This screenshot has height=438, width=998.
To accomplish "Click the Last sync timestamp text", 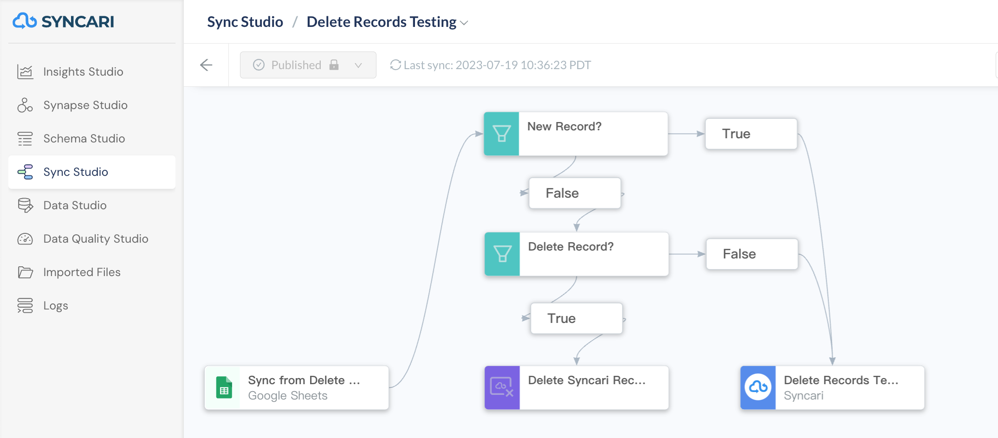I will [497, 65].
